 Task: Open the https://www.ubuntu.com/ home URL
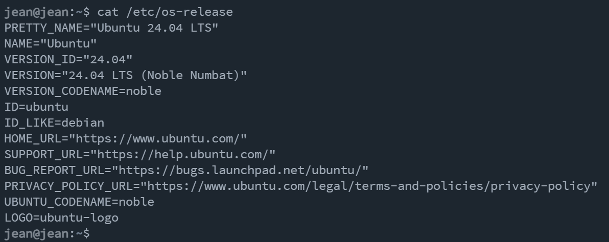tap(158, 139)
